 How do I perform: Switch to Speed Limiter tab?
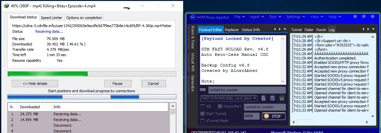51,18
